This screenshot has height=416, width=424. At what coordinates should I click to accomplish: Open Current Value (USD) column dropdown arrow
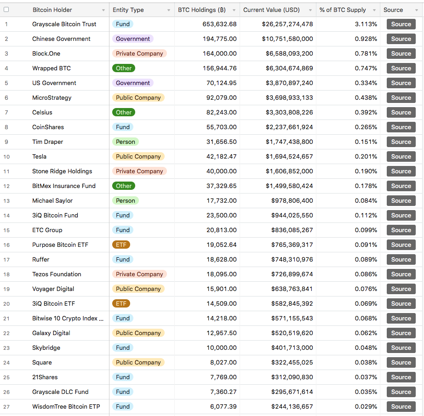tap(310, 10)
